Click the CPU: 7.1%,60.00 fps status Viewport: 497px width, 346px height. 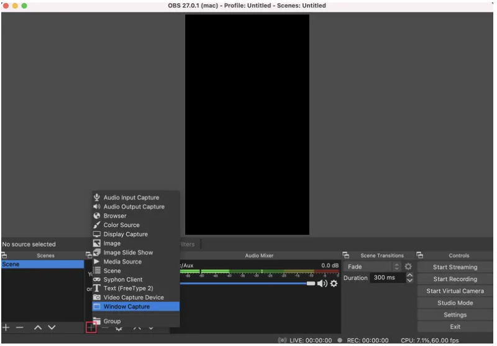(x=429, y=340)
